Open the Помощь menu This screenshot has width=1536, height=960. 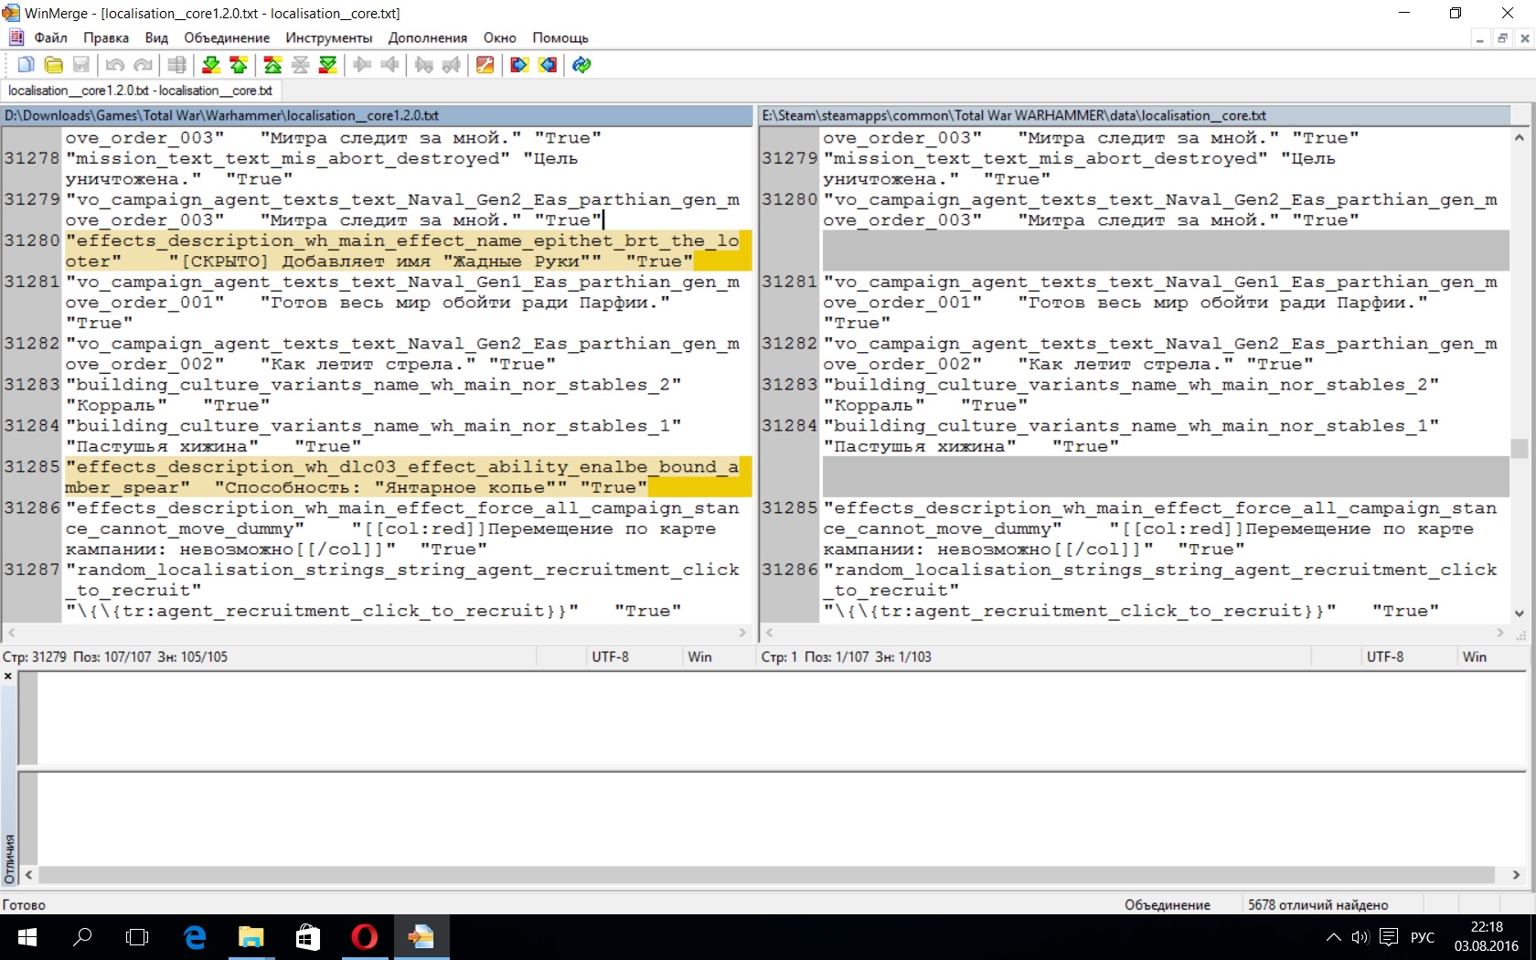point(560,37)
